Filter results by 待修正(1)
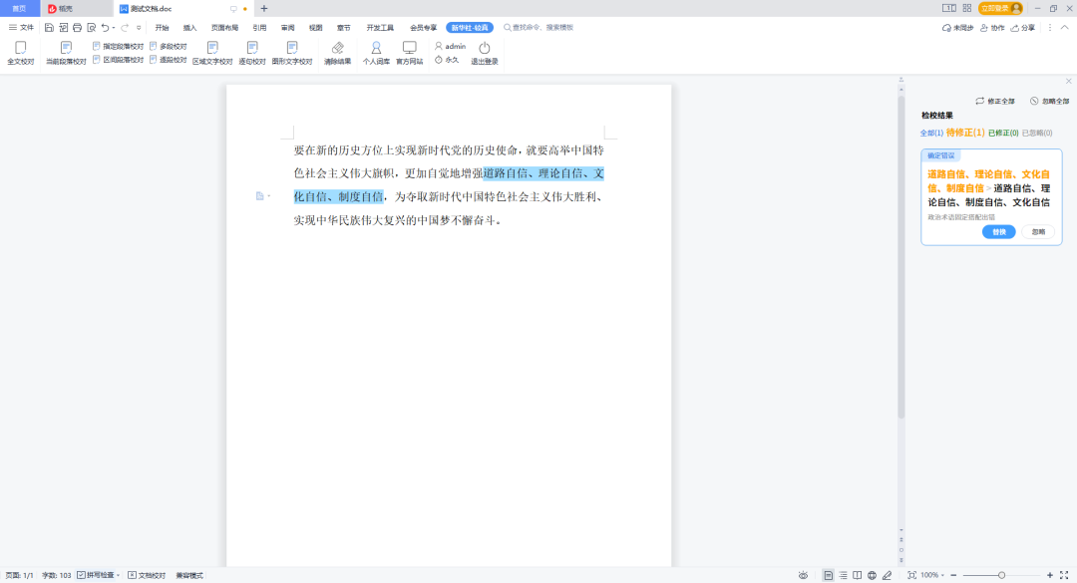The height and width of the screenshot is (583, 1077). tap(965, 133)
